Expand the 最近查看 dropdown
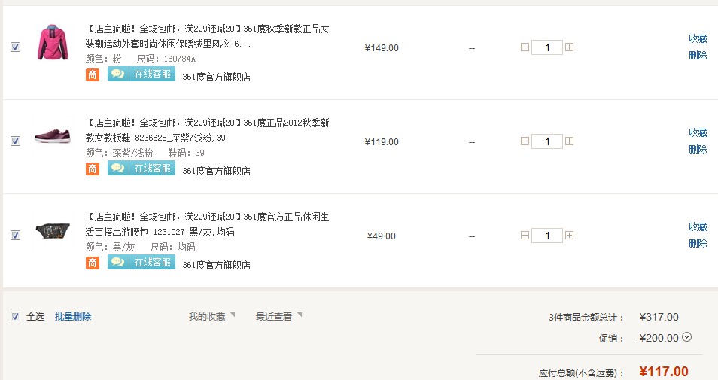The width and height of the screenshot is (718, 380). pos(278,316)
